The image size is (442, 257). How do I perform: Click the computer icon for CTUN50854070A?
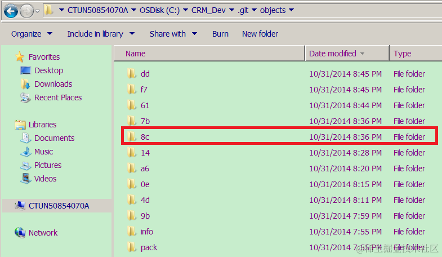(20, 206)
